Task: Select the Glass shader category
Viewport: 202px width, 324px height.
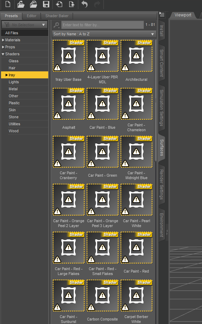Action: [14, 61]
